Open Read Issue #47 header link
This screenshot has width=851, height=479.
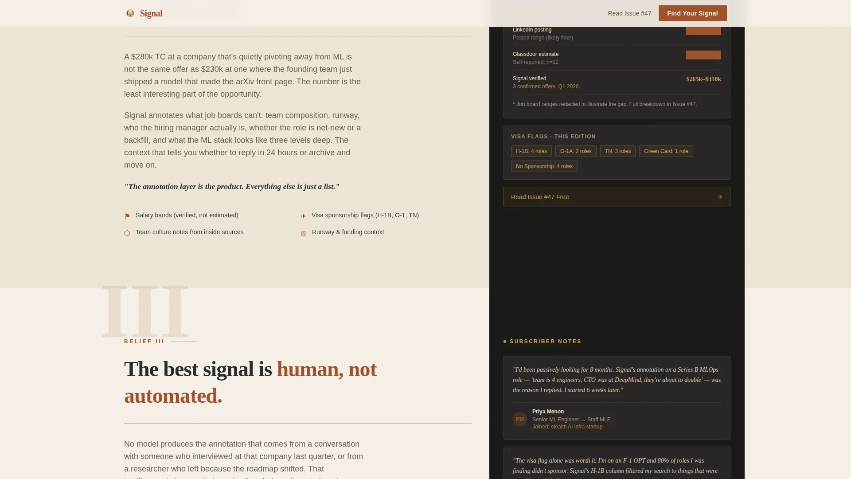(629, 13)
